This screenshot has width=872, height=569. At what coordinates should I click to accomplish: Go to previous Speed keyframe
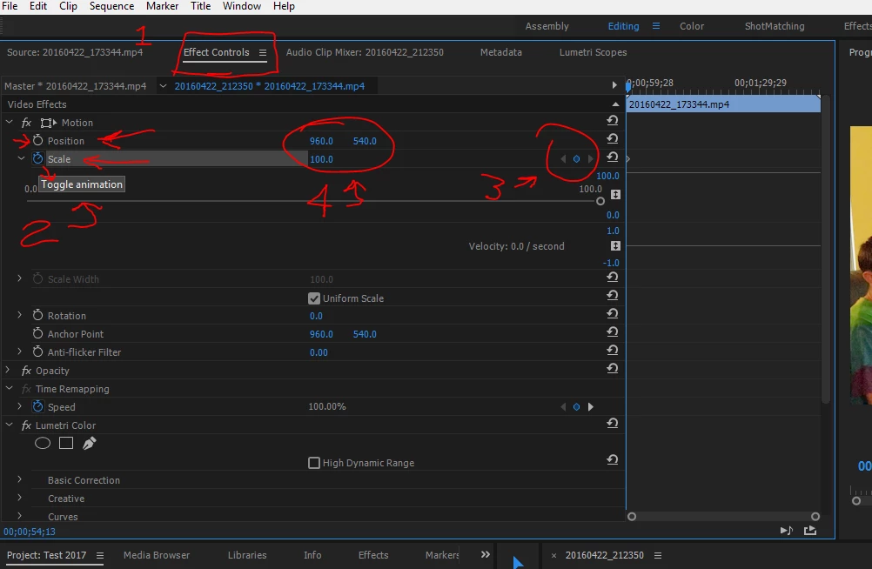click(563, 406)
